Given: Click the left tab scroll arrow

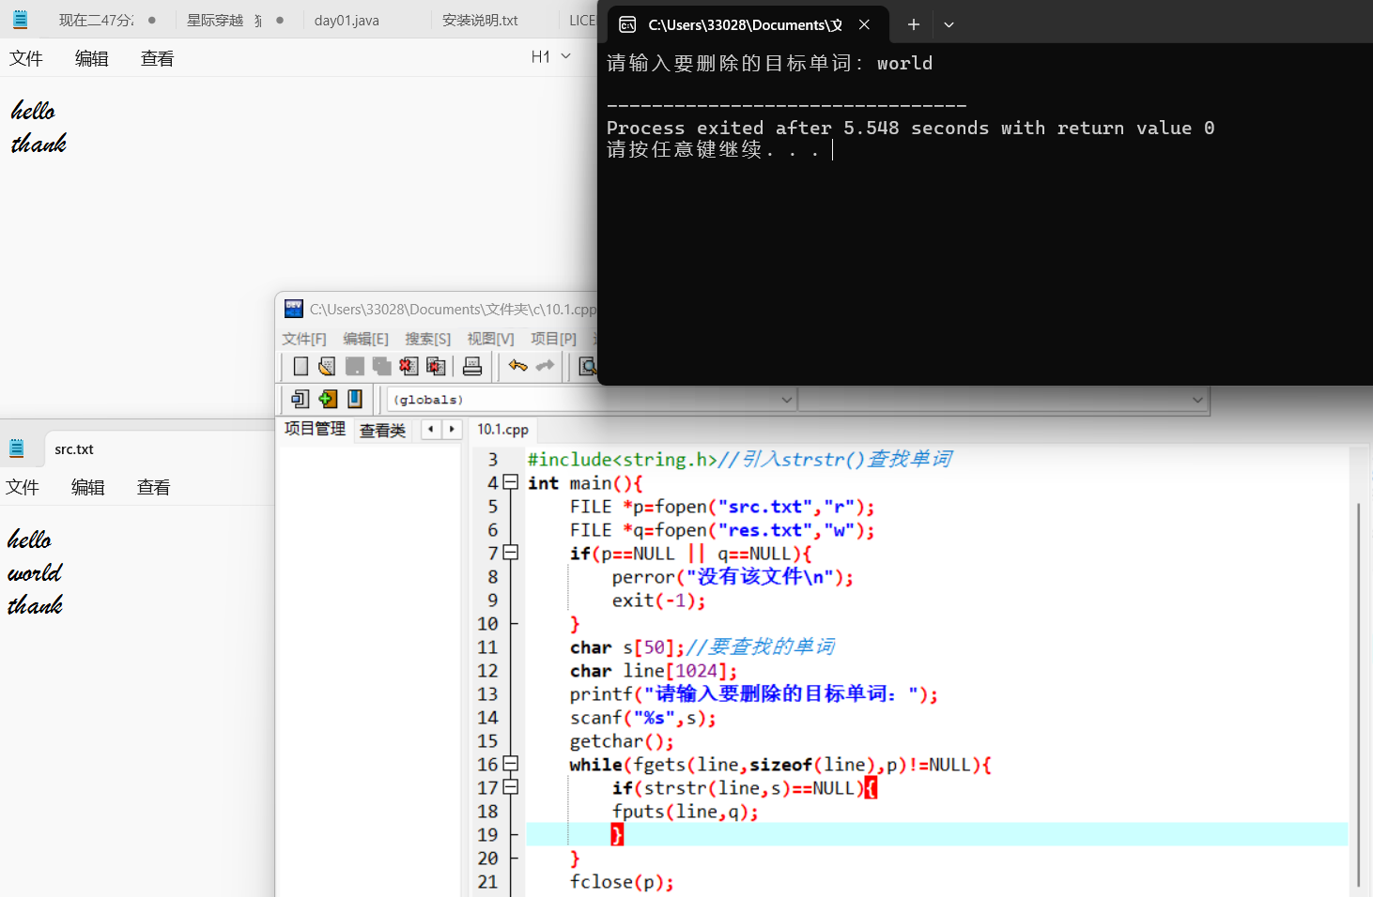Looking at the screenshot, I should tap(431, 429).
